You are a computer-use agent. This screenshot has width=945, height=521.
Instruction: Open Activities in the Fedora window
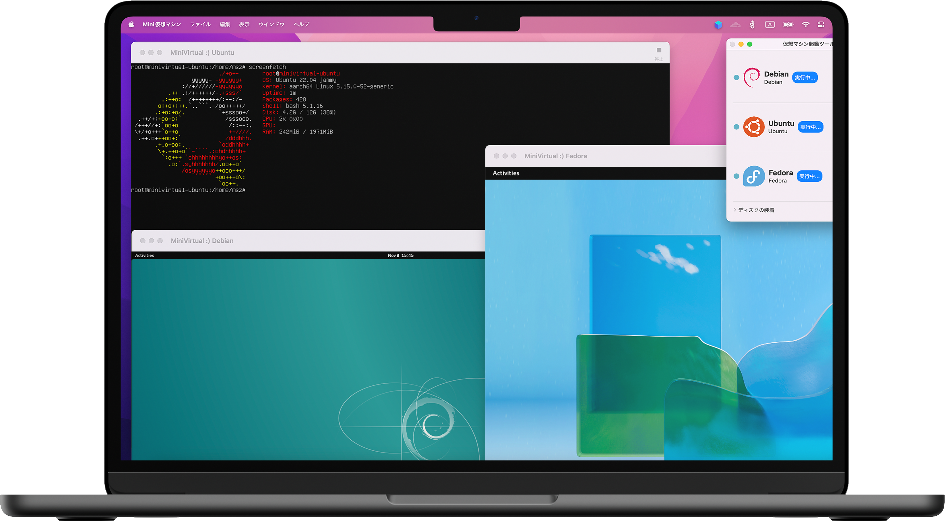505,173
